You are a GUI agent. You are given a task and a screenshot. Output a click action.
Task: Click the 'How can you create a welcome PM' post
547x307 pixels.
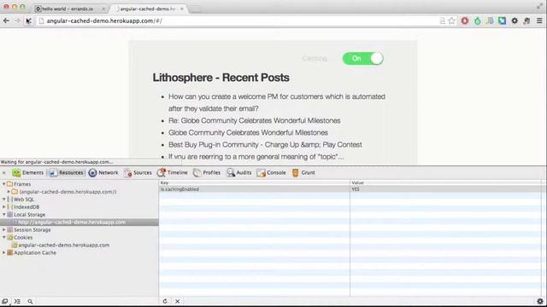coord(277,102)
